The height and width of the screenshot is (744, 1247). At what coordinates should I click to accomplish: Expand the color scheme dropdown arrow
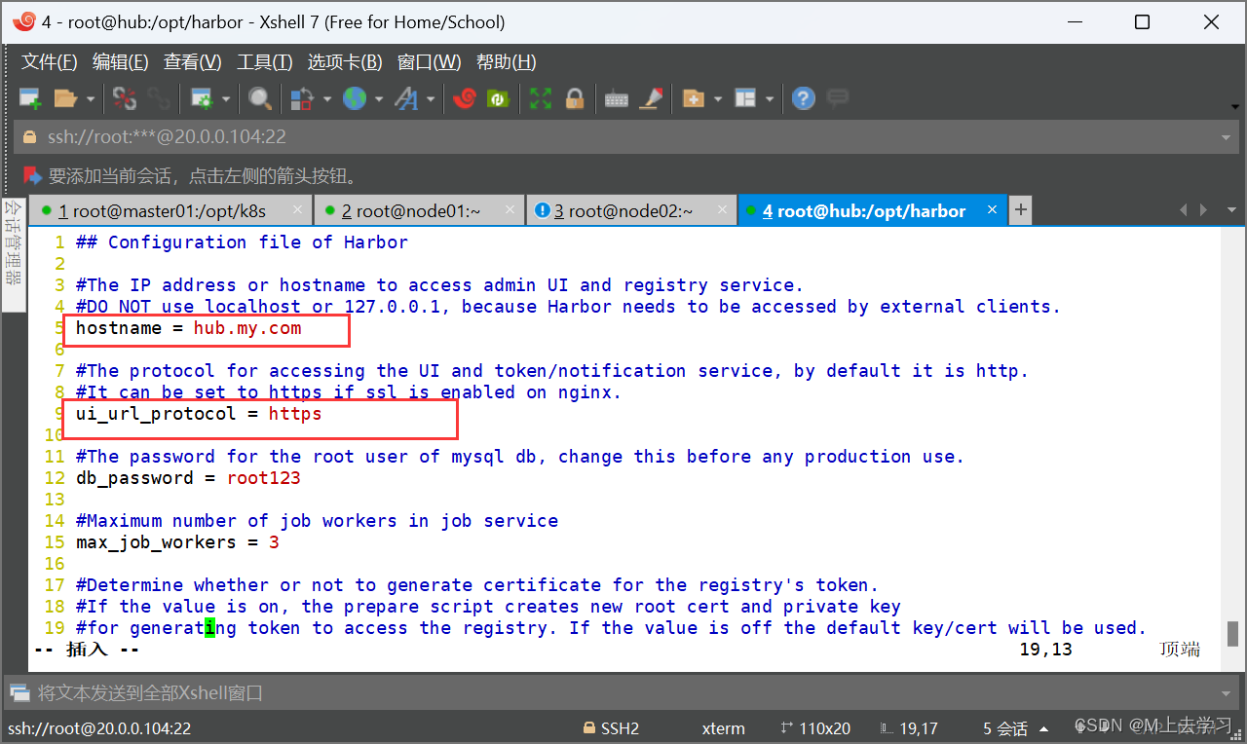point(327,98)
